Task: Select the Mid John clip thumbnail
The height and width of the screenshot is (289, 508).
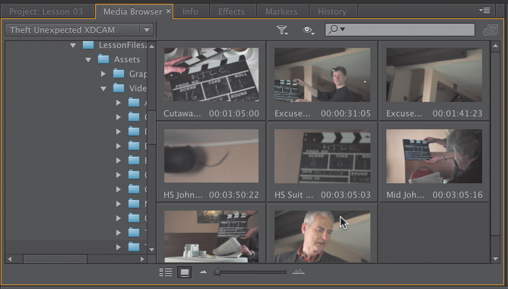Action: coord(434,156)
